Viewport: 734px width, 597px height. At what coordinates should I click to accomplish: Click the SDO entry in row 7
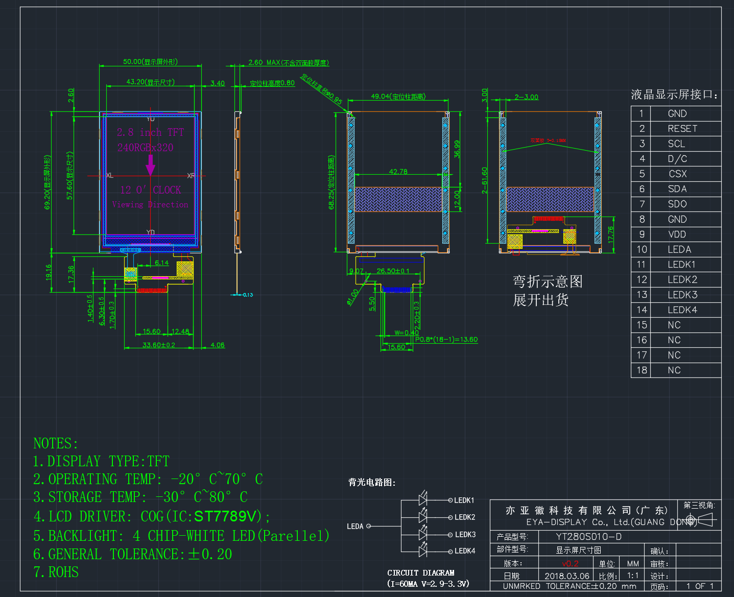(677, 204)
